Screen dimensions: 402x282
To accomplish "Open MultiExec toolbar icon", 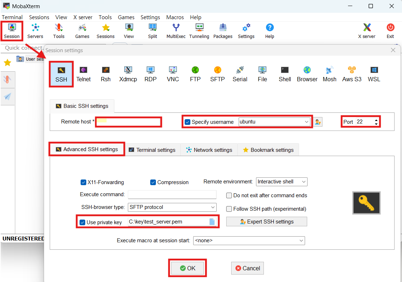I will 176,31.
